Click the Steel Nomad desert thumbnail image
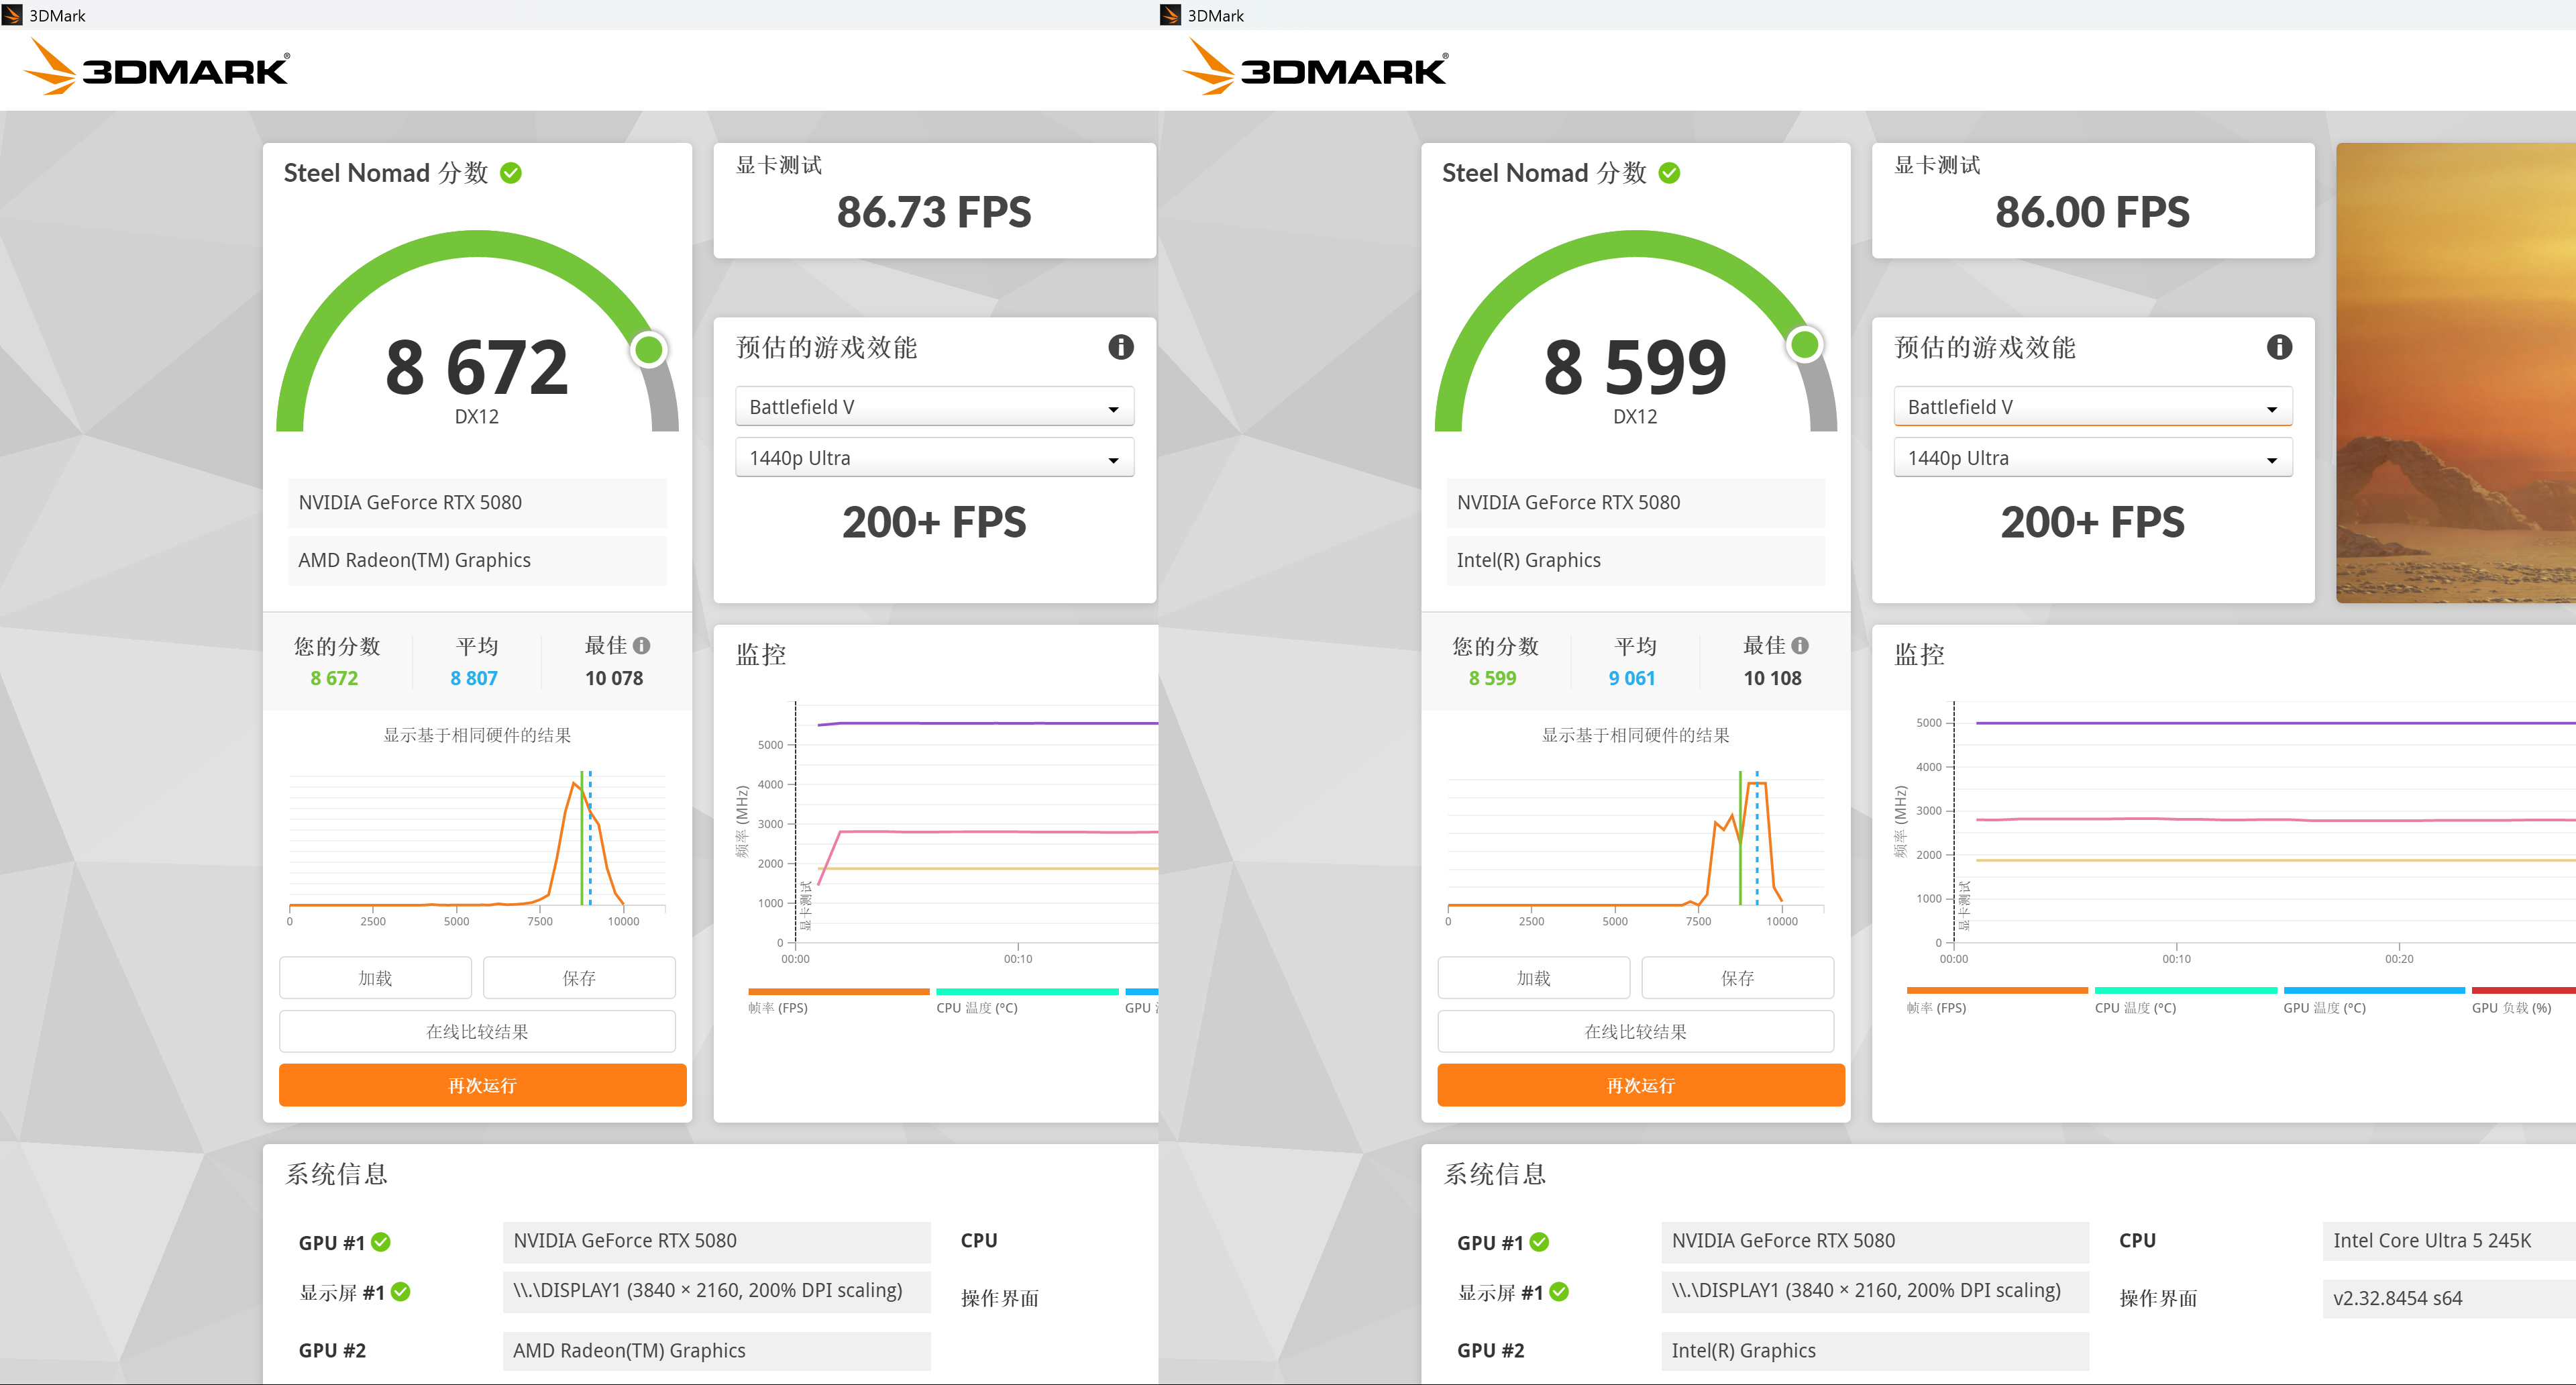2576x1385 pixels. click(x=2455, y=372)
